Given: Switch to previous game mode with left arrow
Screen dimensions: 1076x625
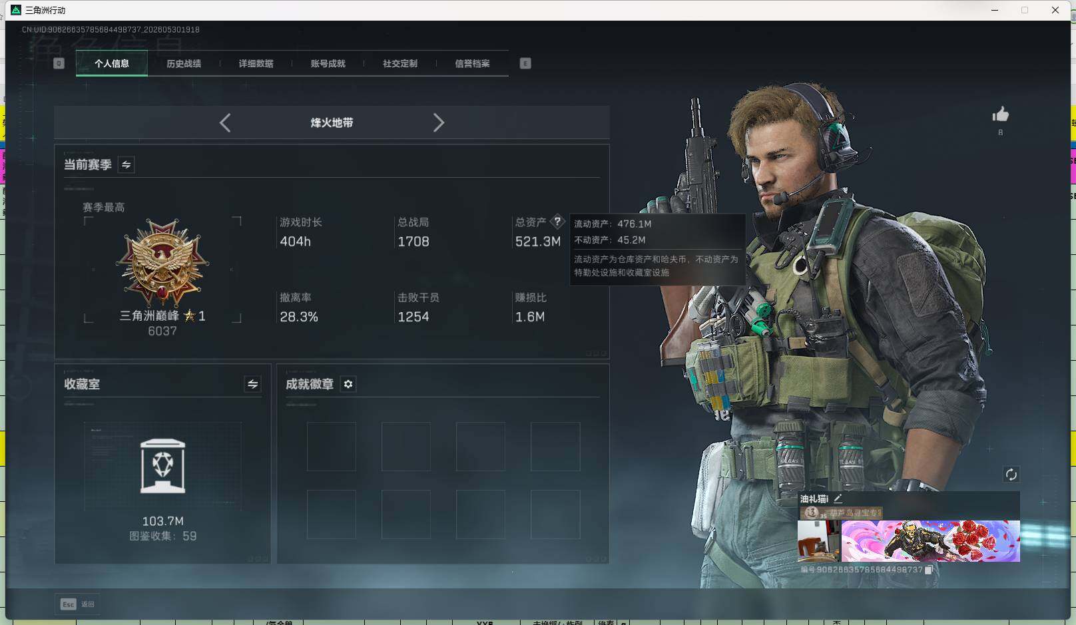Looking at the screenshot, I should 225,122.
